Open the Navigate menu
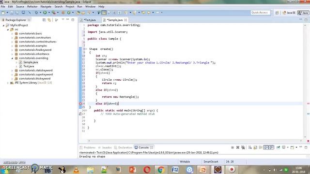The height and width of the screenshot is (174, 310). (x=46, y=6)
